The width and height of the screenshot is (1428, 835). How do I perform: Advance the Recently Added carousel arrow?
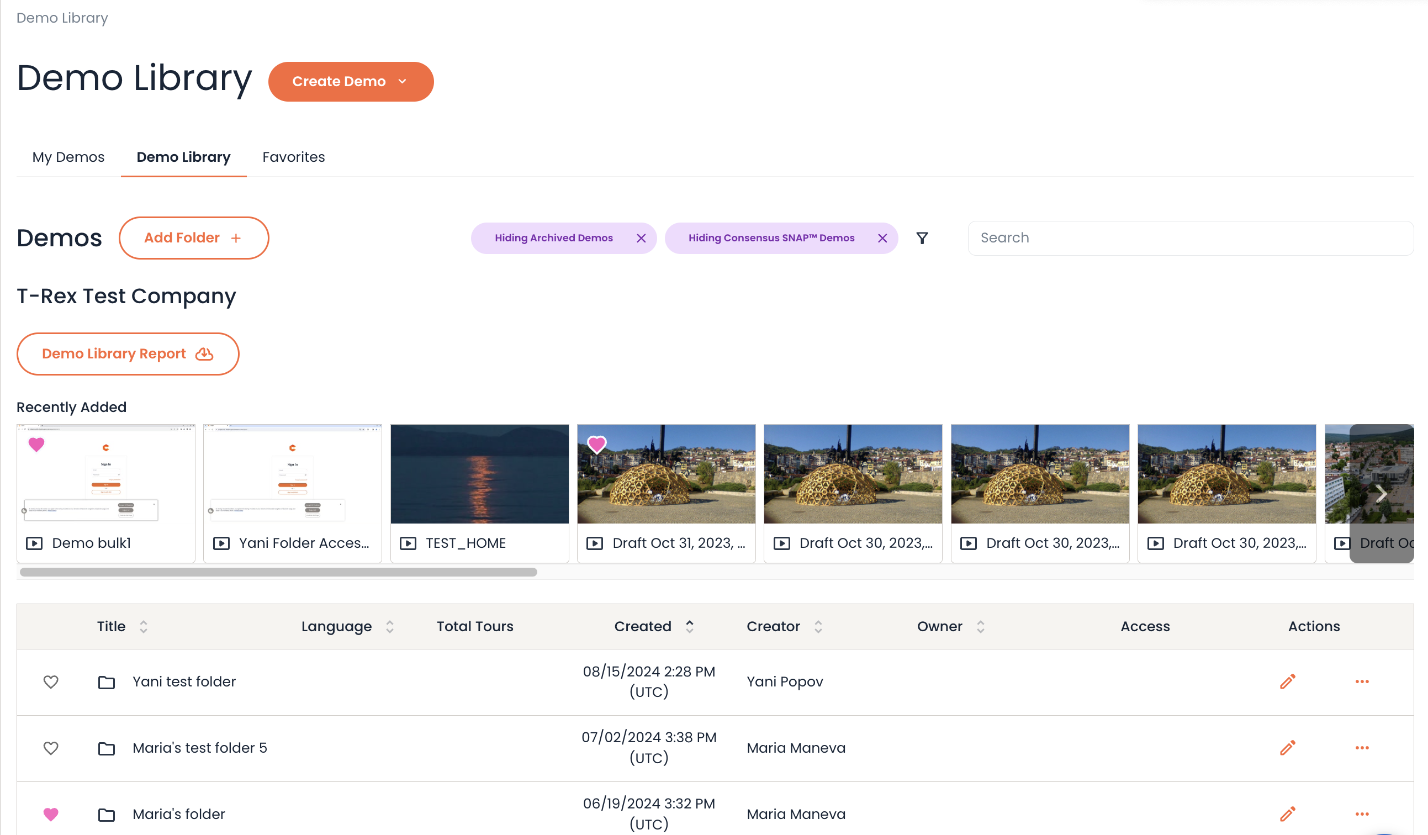pyautogui.click(x=1383, y=493)
